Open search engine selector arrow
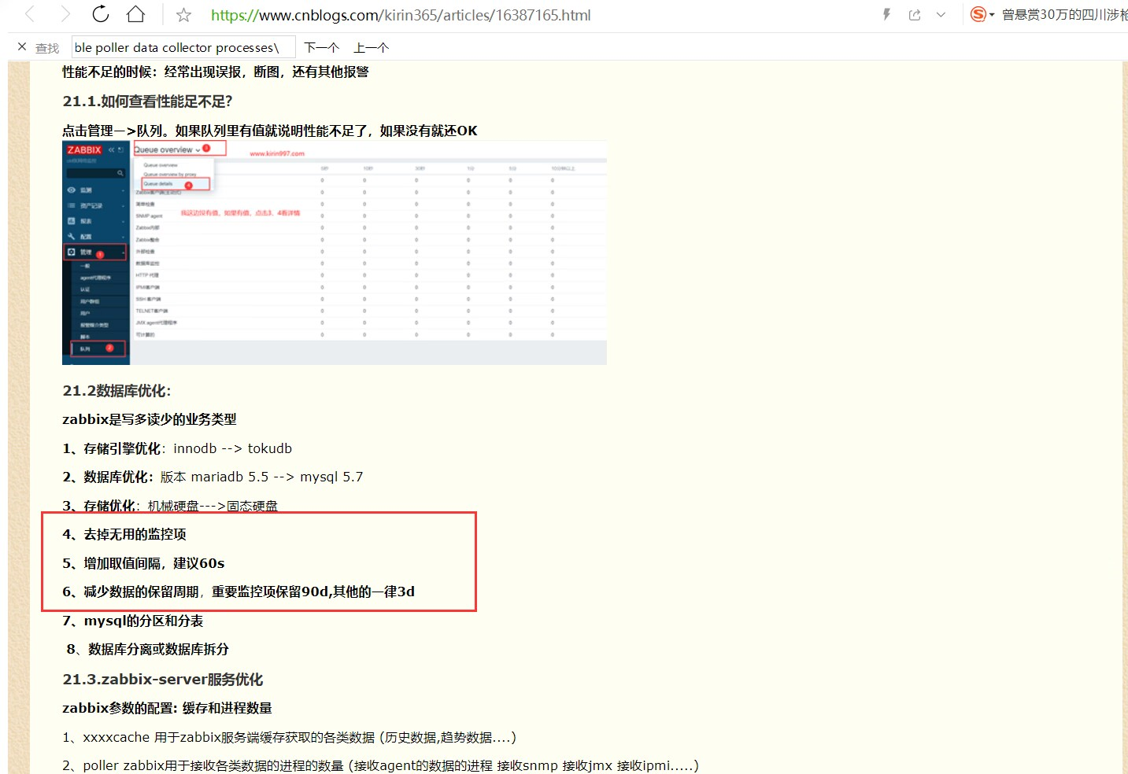This screenshot has width=1128, height=774. [992, 15]
